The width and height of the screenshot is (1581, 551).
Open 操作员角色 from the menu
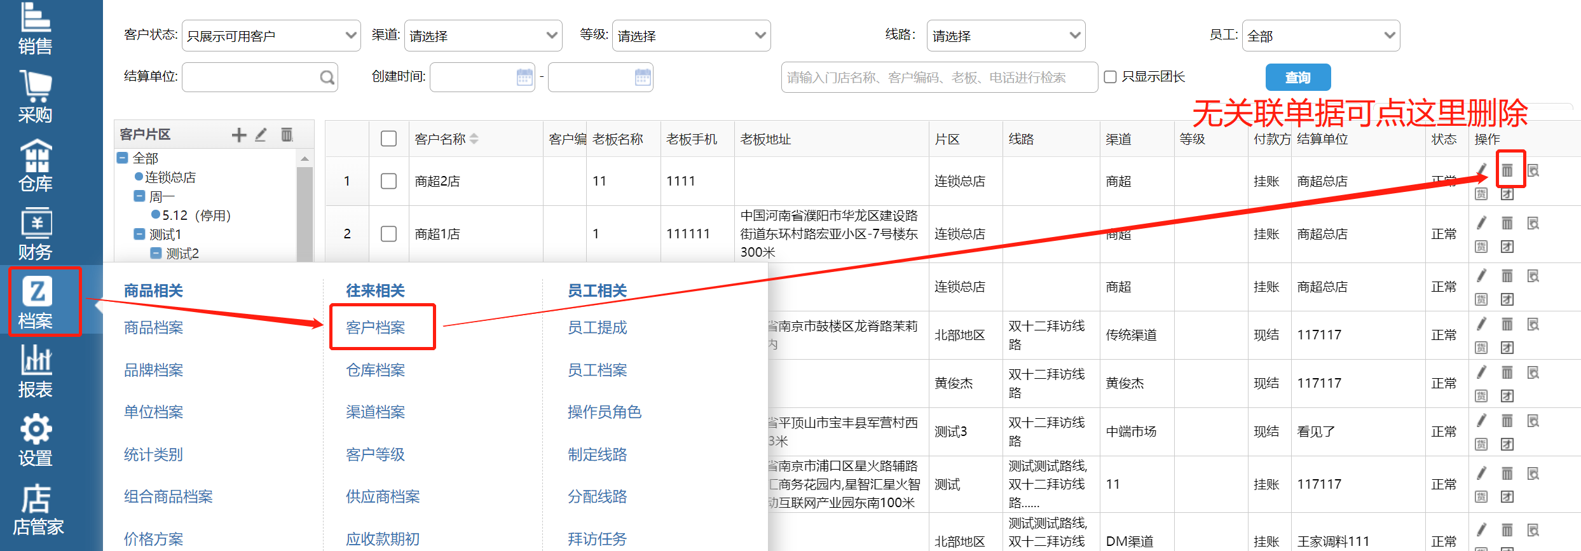[605, 412]
